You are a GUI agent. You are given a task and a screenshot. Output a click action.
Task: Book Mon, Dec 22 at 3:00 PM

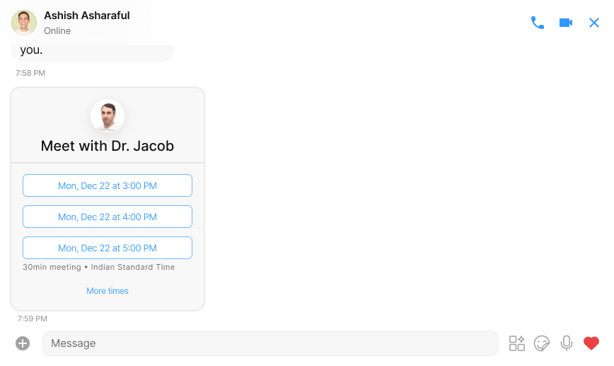(x=108, y=185)
